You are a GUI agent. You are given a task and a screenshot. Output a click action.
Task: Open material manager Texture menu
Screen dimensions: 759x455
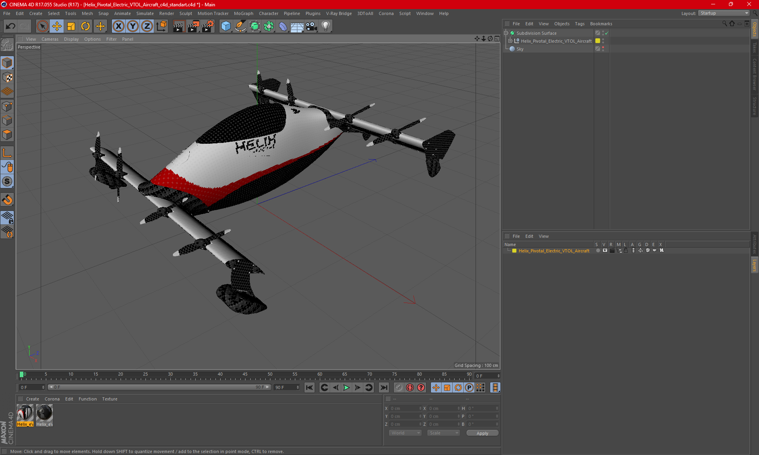[110, 399]
